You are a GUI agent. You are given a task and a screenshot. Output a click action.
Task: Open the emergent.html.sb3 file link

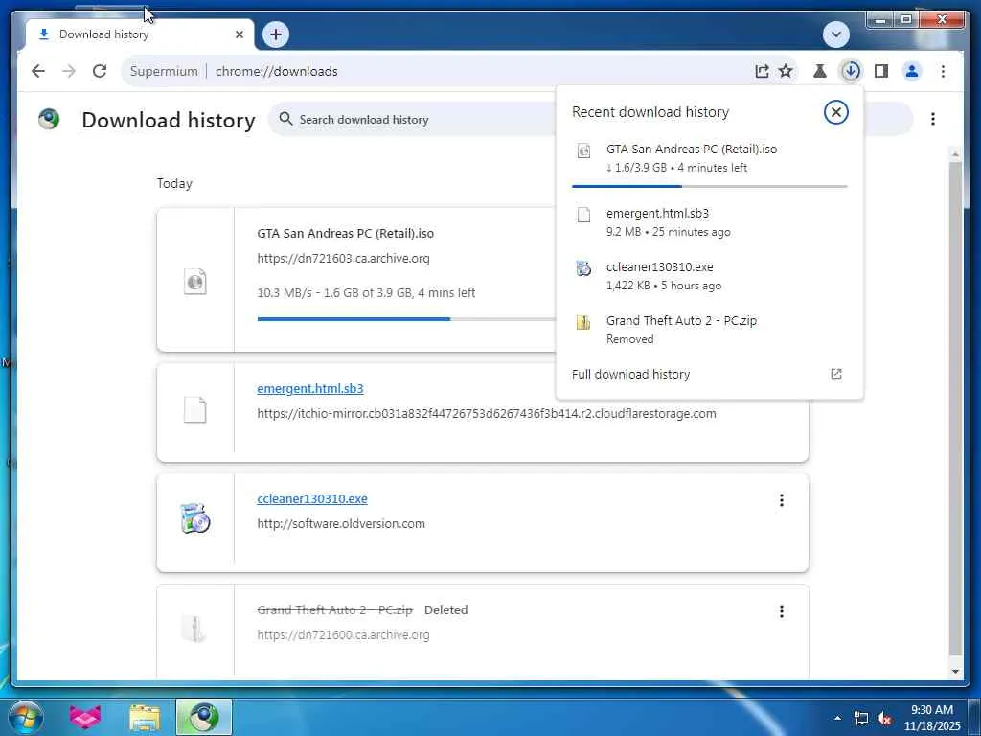pos(310,389)
